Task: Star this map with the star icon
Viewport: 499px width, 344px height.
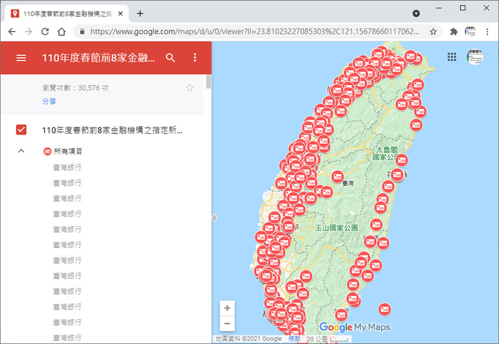Action: click(x=190, y=88)
